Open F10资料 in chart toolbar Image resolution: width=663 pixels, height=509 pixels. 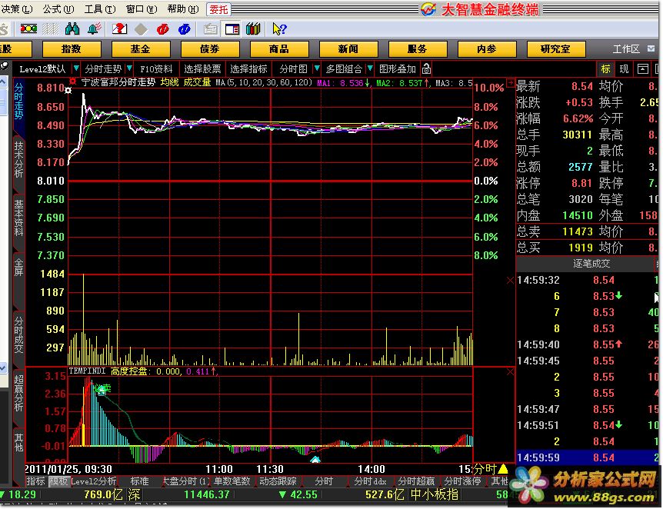coord(156,68)
